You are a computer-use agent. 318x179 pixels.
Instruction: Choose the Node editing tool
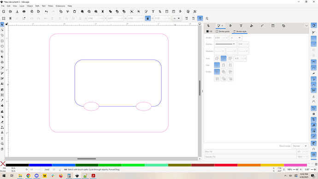pos(2,30)
